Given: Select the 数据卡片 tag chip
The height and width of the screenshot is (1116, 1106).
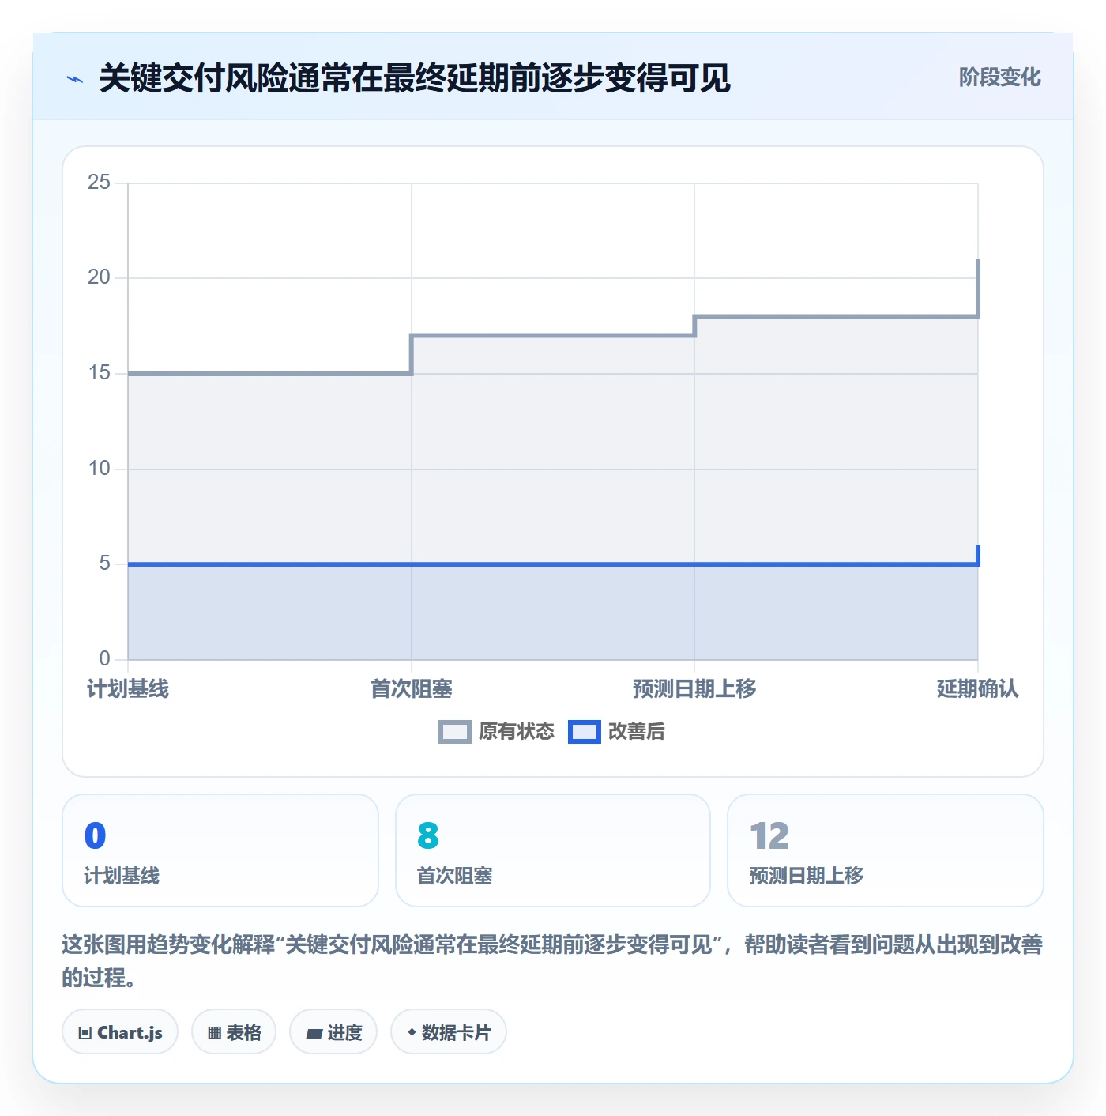Looking at the screenshot, I should click(449, 1032).
